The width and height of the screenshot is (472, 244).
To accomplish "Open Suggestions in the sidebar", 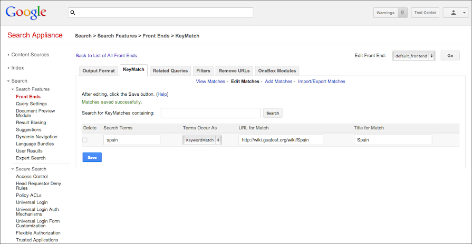I will pyautogui.click(x=28, y=130).
